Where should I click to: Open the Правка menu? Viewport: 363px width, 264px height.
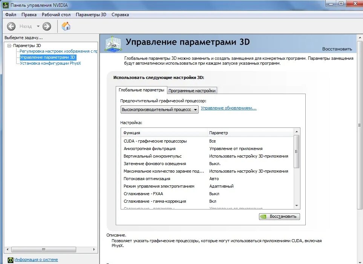pos(29,15)
